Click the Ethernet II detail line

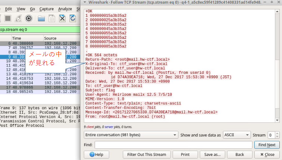pos(40,112)
